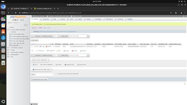Expand the information_schema database node
The height and width of the screenshot is (105, 187).
8,48
